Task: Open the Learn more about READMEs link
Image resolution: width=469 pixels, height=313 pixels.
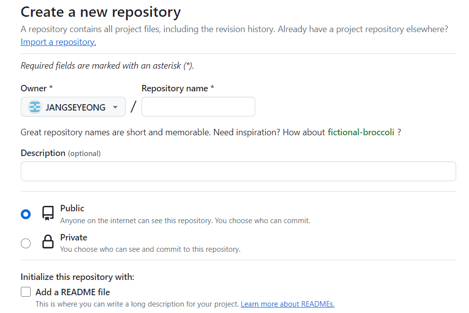Action: [287, 304]
